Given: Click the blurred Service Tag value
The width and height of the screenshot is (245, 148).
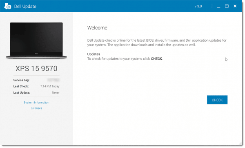Looking at the screenshot, I should [x=53, y=80].
